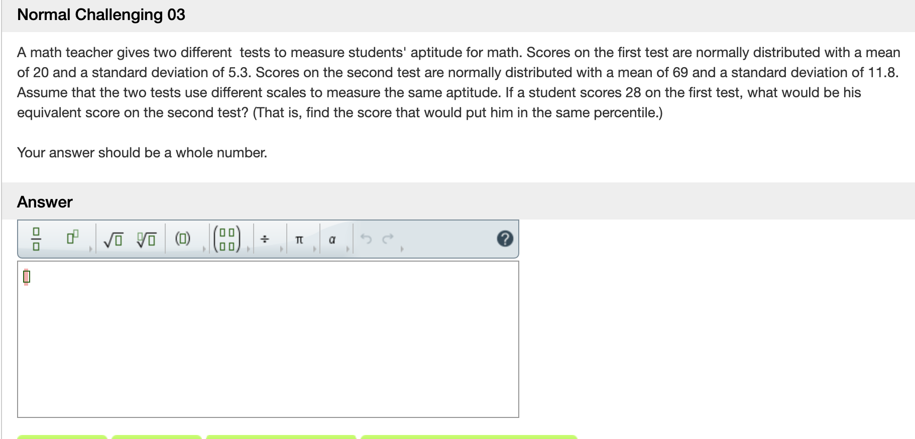Expand additional bracket options
This screenshot has height=439, width=915.
[204, 249]
